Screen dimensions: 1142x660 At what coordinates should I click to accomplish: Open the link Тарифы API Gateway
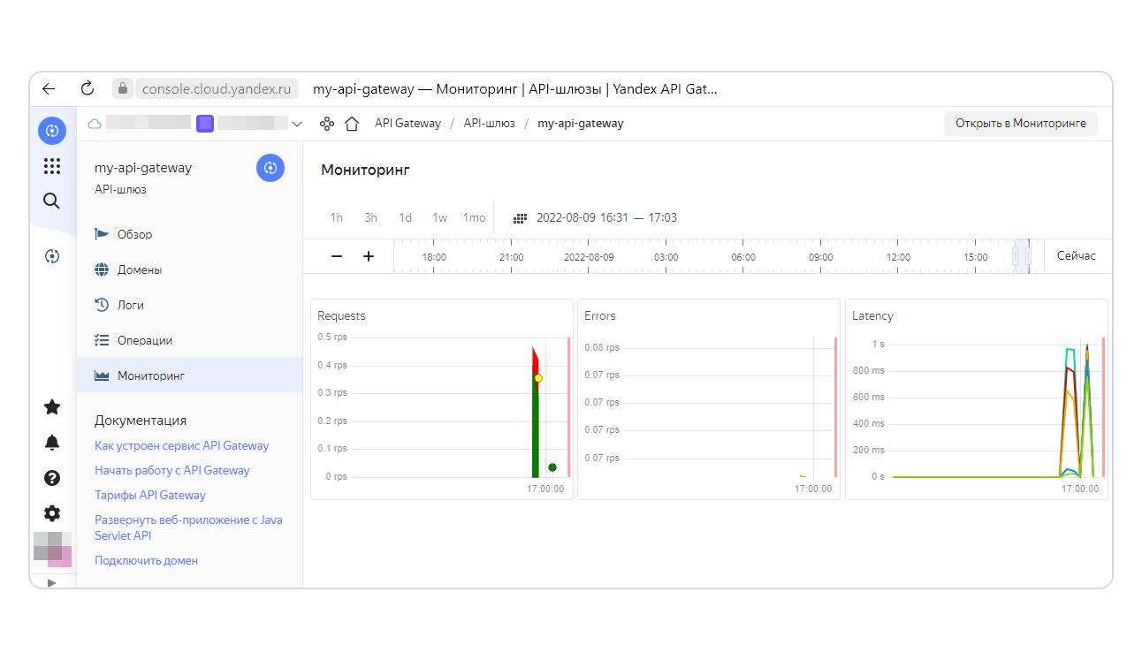click(x=150, y=496)
